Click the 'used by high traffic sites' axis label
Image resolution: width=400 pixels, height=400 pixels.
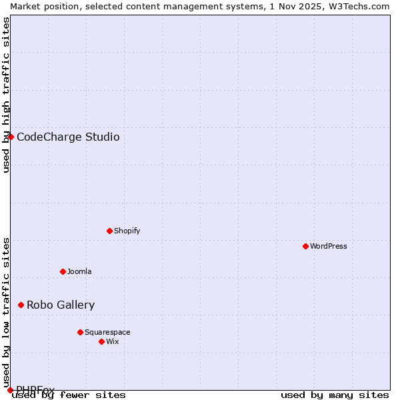click(6, 95)
